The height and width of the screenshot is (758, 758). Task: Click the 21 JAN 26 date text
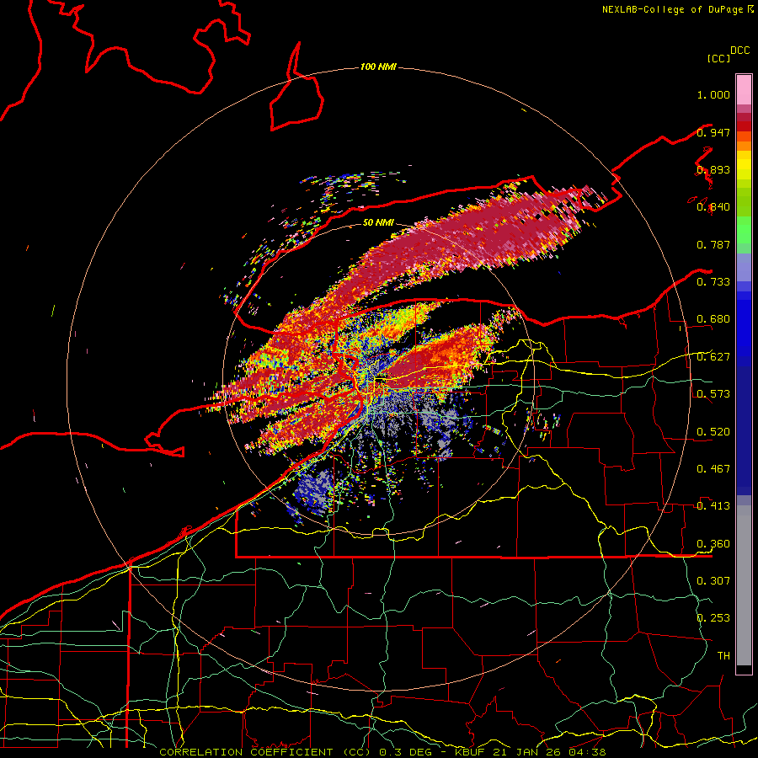pyautogui.click(x=527, y=752)
